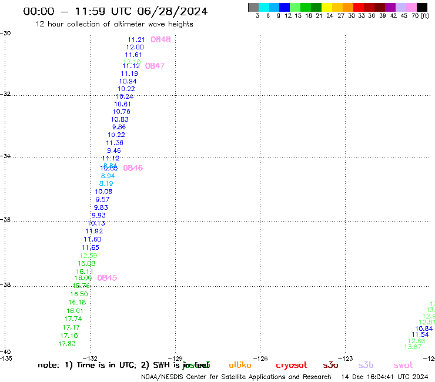
Task: Select the 11.60 reading
Action: (92, 239)
